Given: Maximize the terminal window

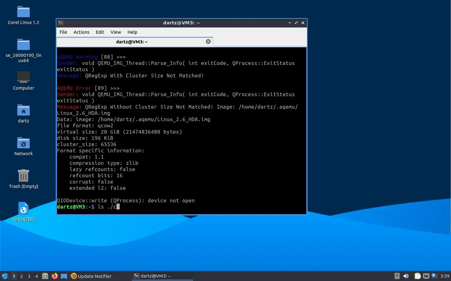Looking at the screenshot, I should 296,23.
